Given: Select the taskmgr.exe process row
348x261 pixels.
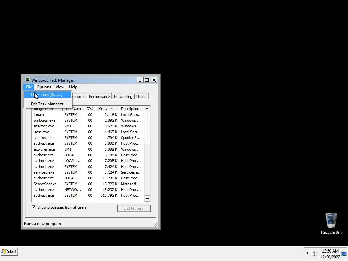Looking at the screenshot, I should [x=88, y=126].
